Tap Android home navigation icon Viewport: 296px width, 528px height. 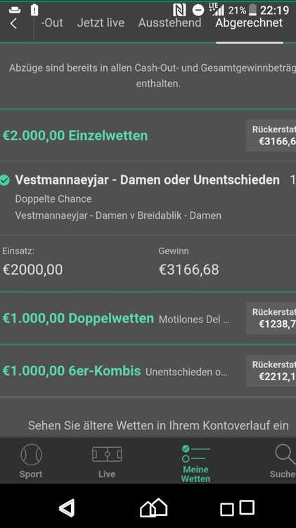coord(154,508)
